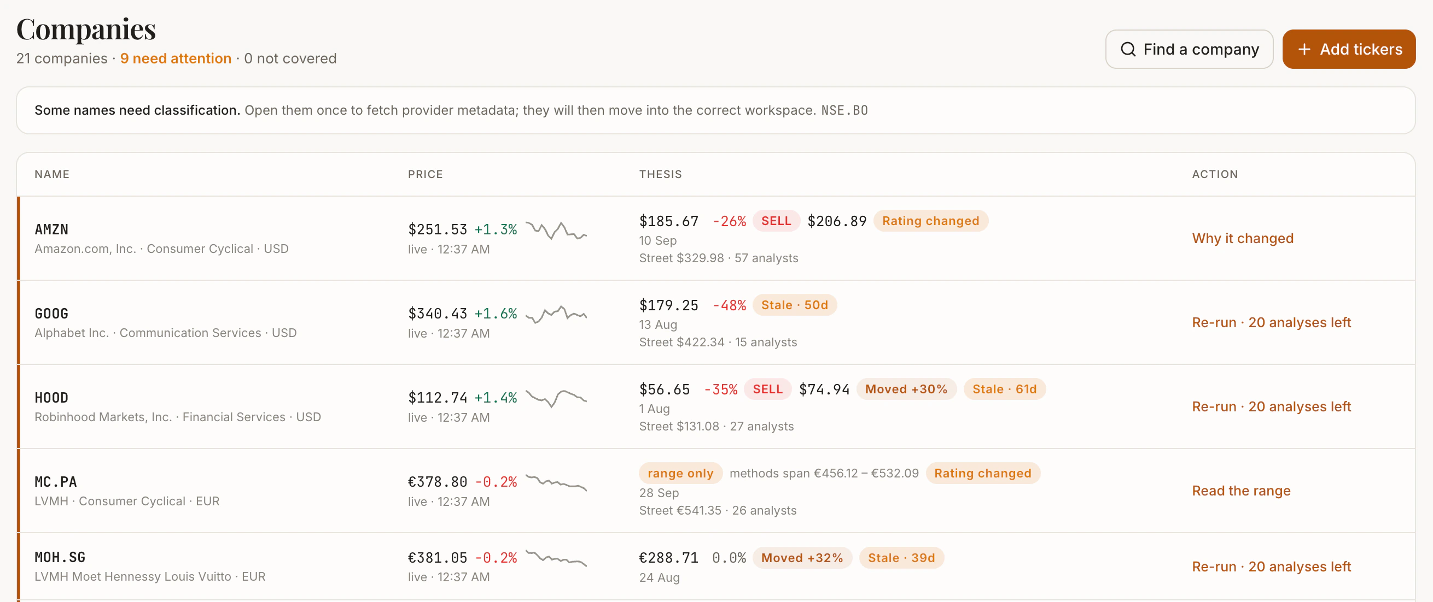Viewport: 1433px width, 602px height.
Task: Click the GOOG price sparkline chart
Action: coord(556,314)
